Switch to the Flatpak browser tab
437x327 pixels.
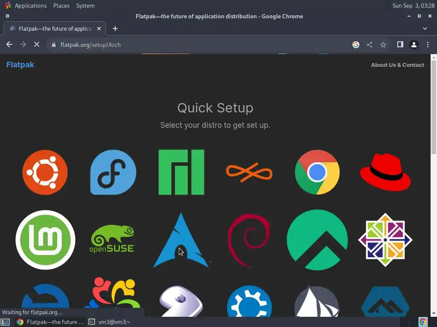[x=55, y=29]
